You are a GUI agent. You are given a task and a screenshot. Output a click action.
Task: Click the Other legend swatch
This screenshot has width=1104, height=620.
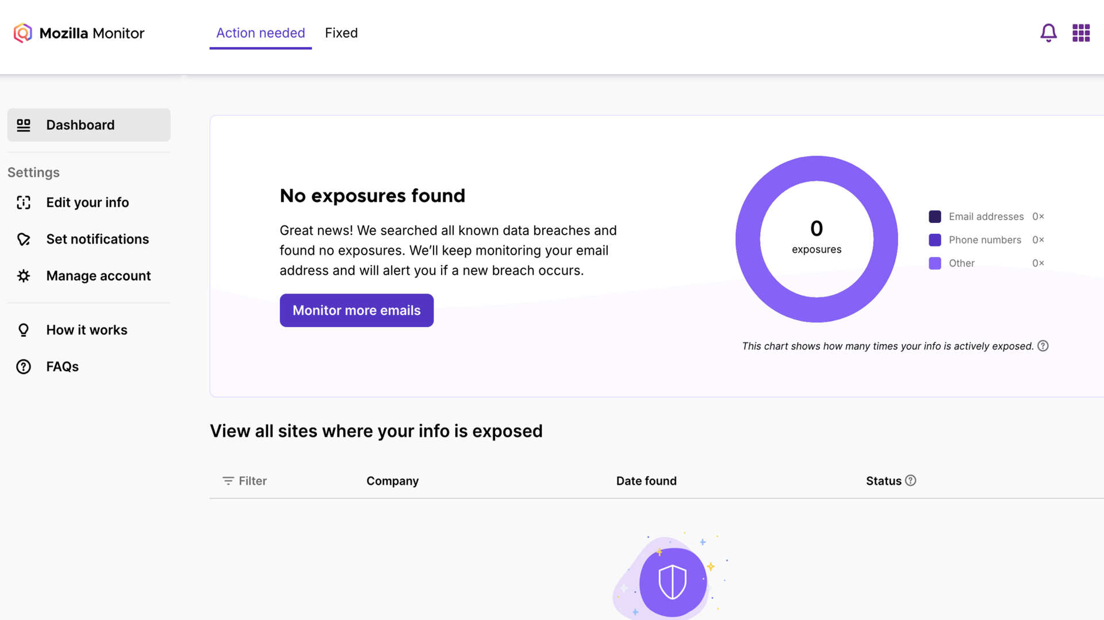click(935, 263)
